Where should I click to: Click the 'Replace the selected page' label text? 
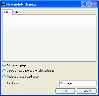(x=23, y=77)
